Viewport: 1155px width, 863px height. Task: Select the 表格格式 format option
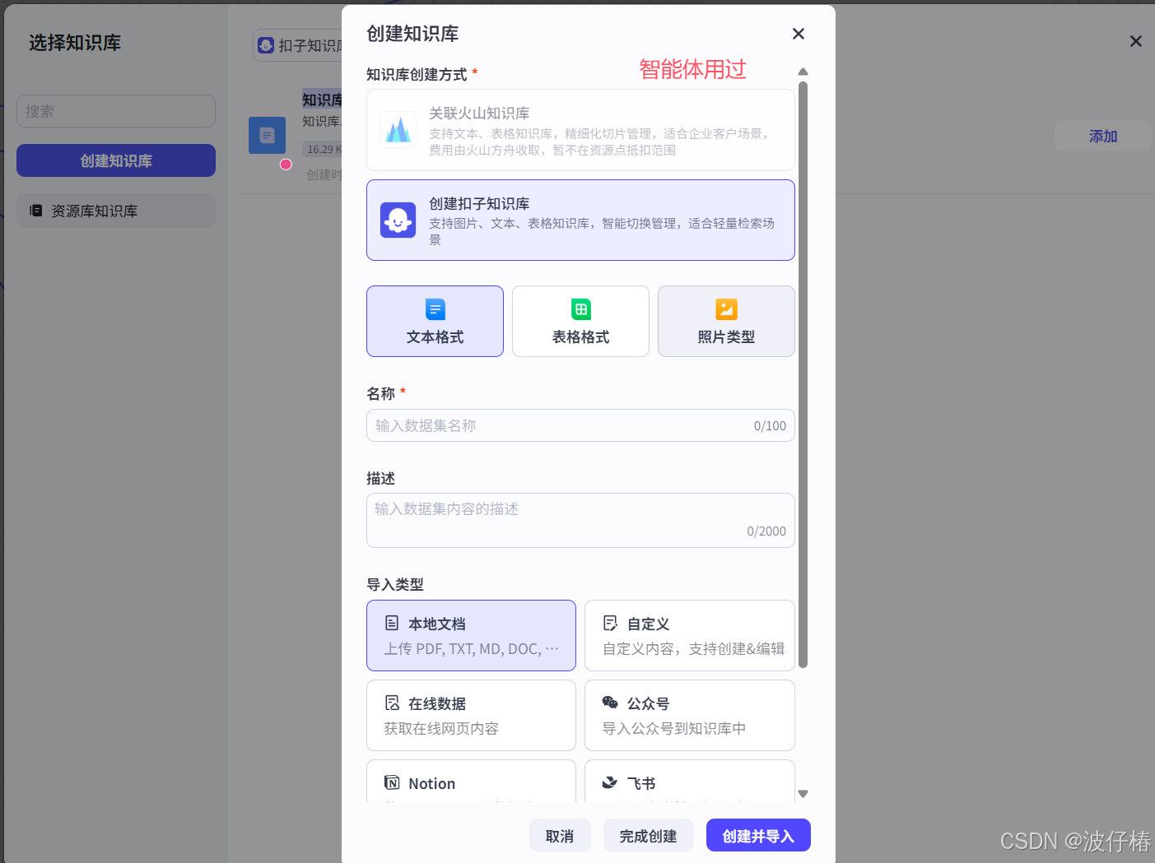580,321
